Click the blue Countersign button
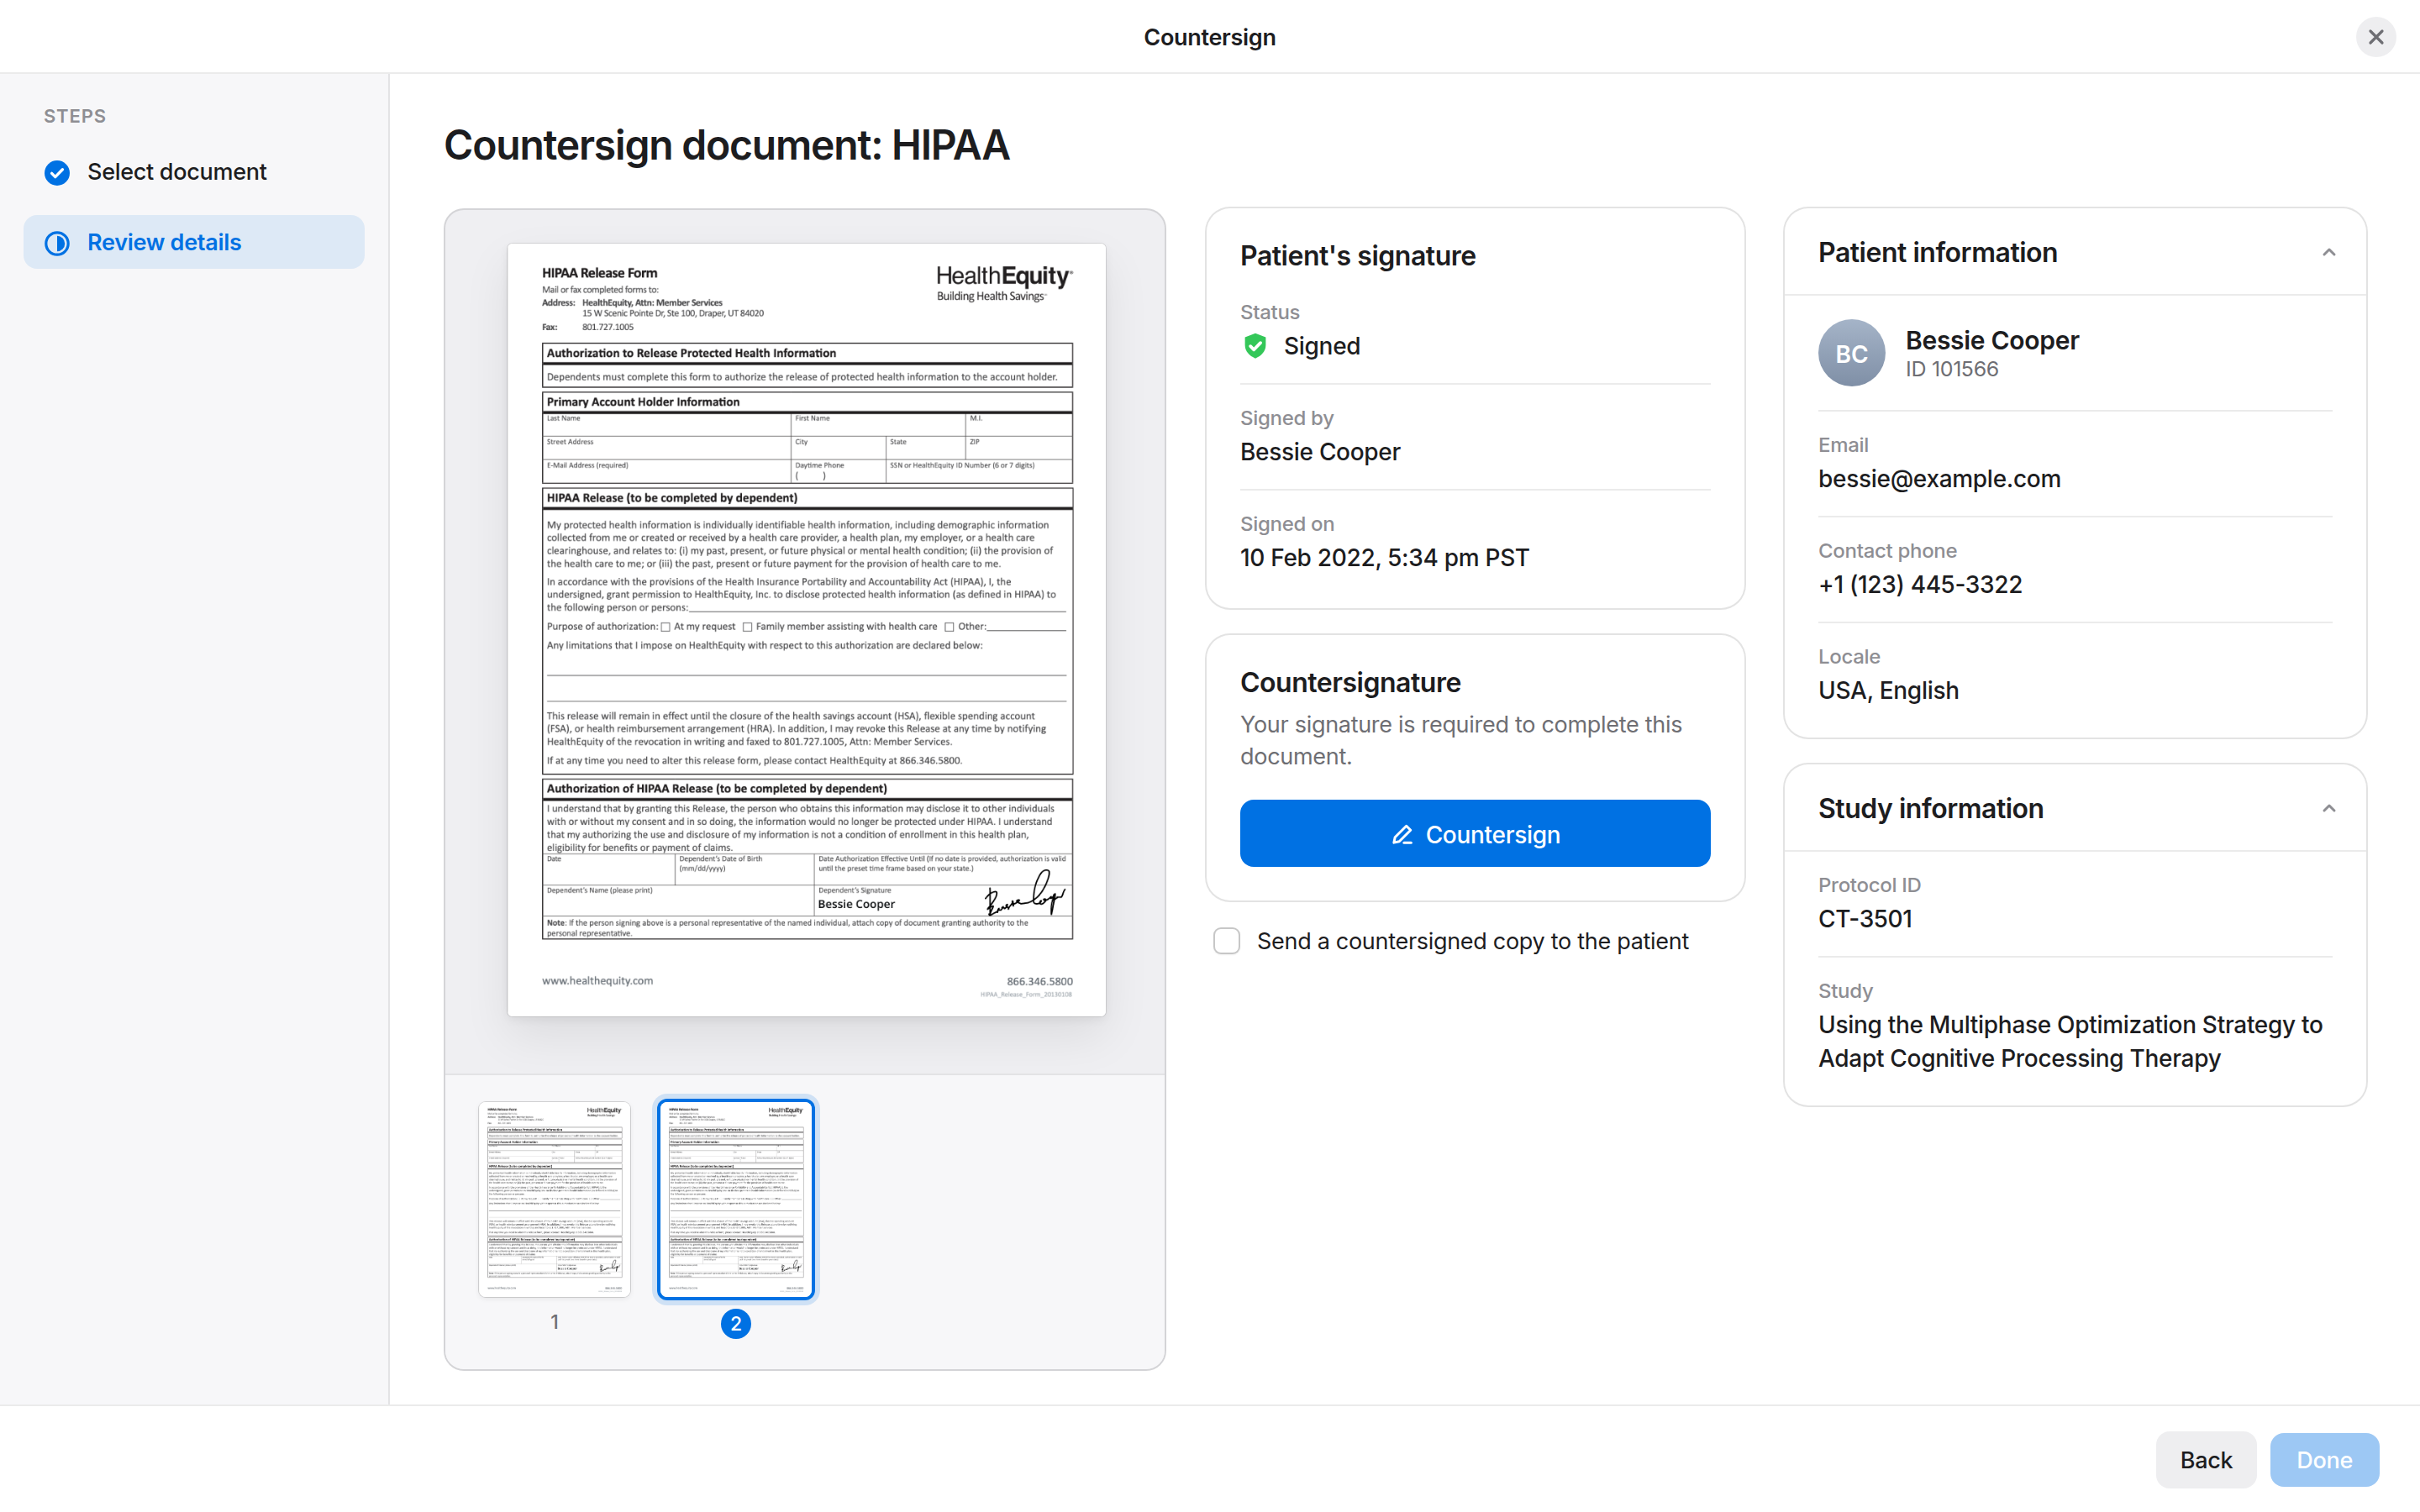This screenshot has width=2420, height=1512. pos(1475,833)
